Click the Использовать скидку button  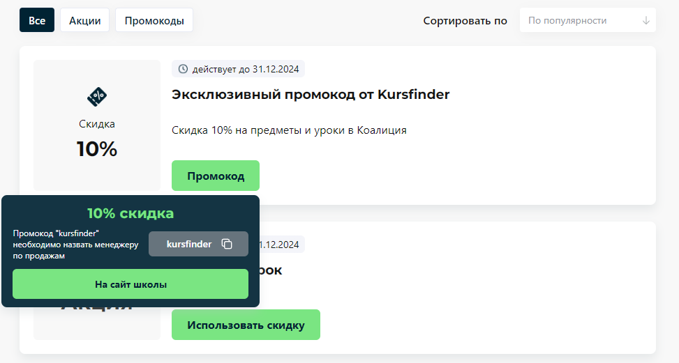pos(246,325)
